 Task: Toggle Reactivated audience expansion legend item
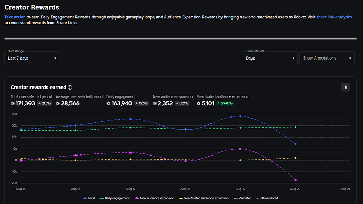pyautogui.click(x=204, y=198)
